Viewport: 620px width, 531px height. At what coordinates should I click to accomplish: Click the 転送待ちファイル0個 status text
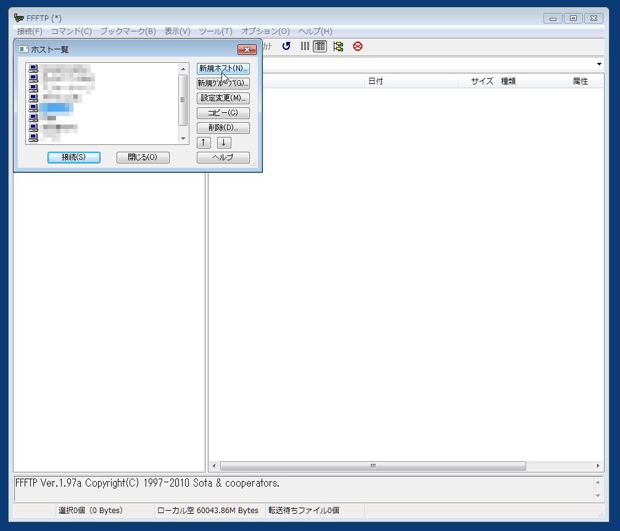(x=304, y=511)
